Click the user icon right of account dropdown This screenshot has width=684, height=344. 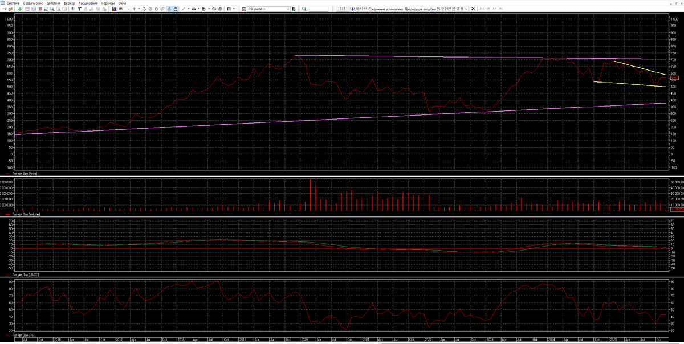[294, 9]
